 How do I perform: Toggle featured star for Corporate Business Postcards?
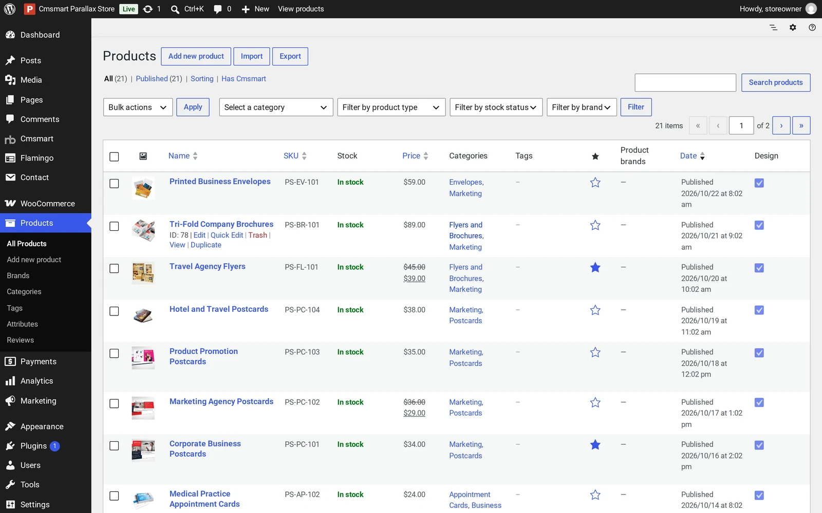click(595, 445)
